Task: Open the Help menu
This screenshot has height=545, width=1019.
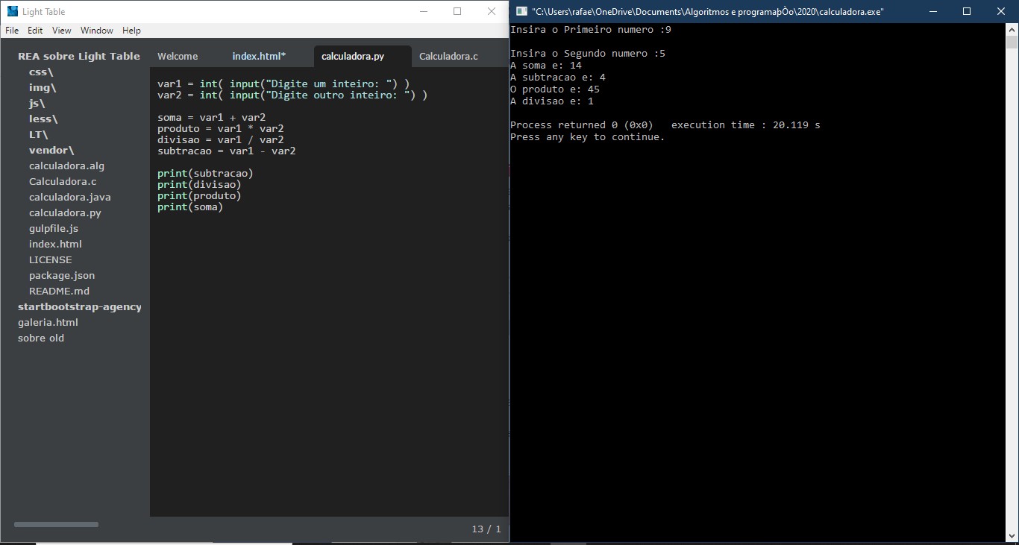Action: (131, 31)
